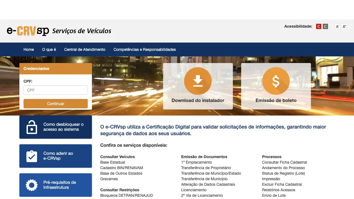
Task: Open Como aderir ao e-CRVsp
Action: (56, 156)
